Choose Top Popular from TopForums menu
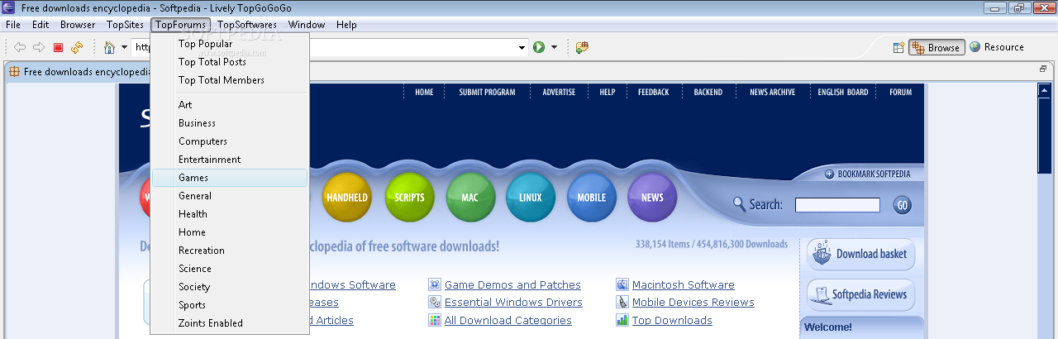Image resolution: width=1058 pixels, height=339 pixels. pos(230,44)
